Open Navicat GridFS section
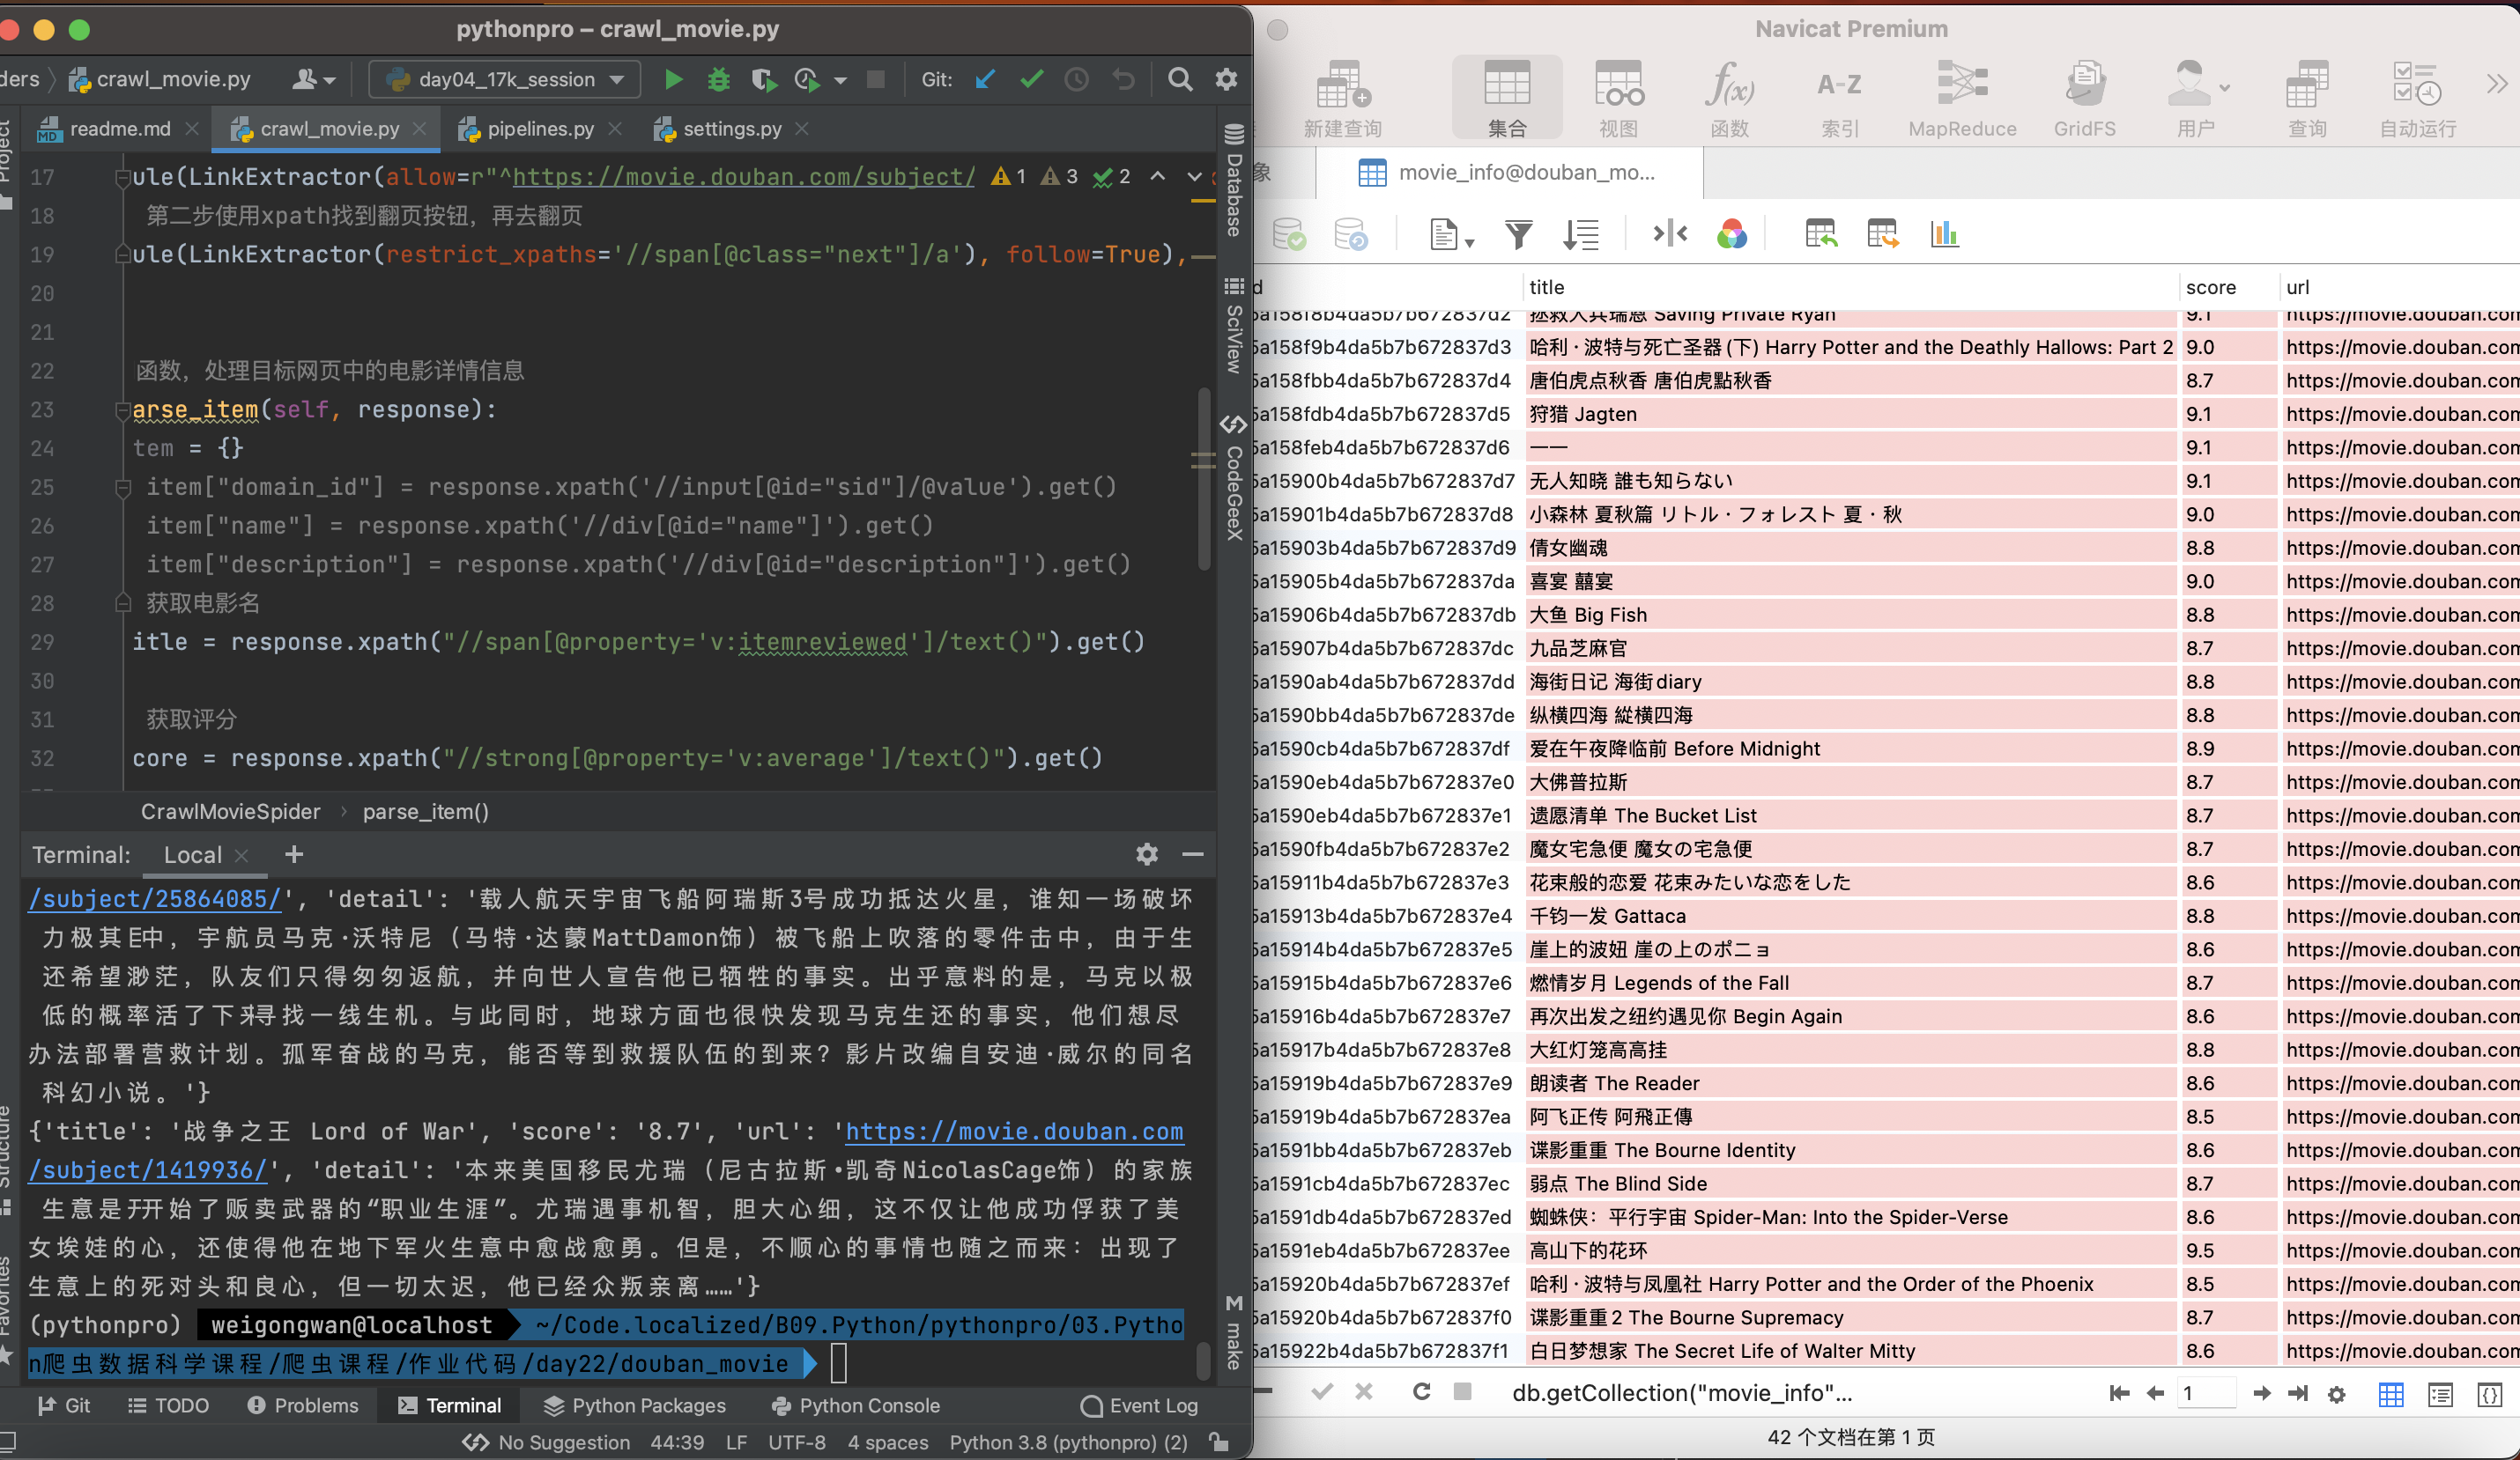The width and height of the screenshot is (2520, 1460). (2085, 99)
